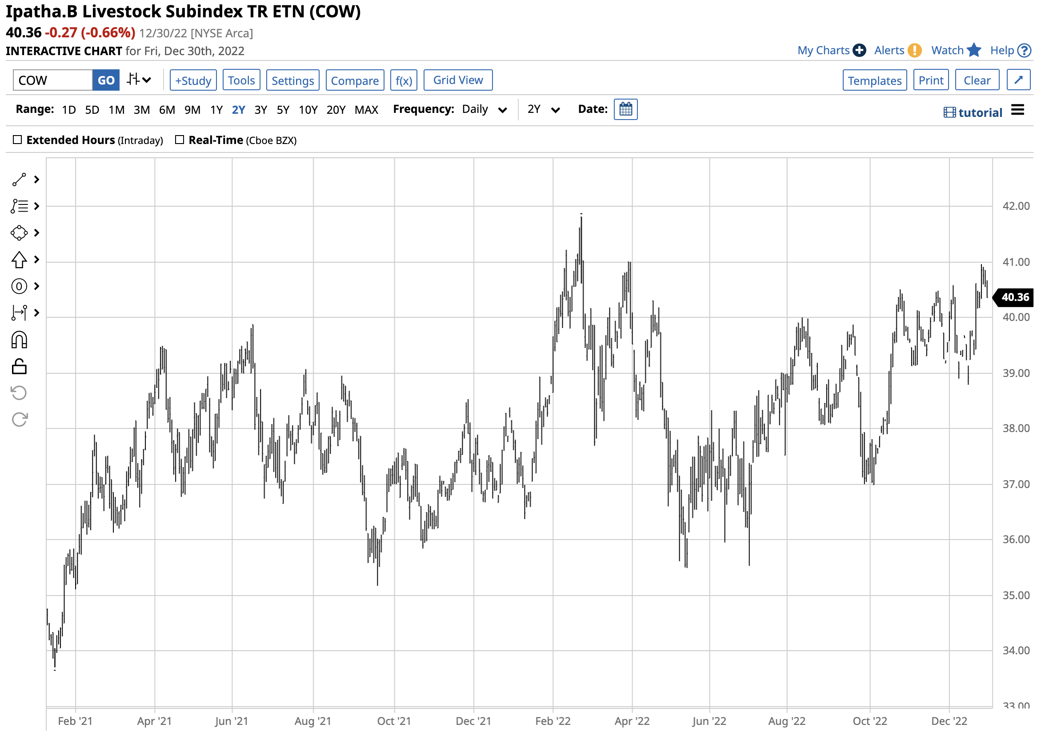
Task: Select the 6M range option
Action: coord(167,110)
